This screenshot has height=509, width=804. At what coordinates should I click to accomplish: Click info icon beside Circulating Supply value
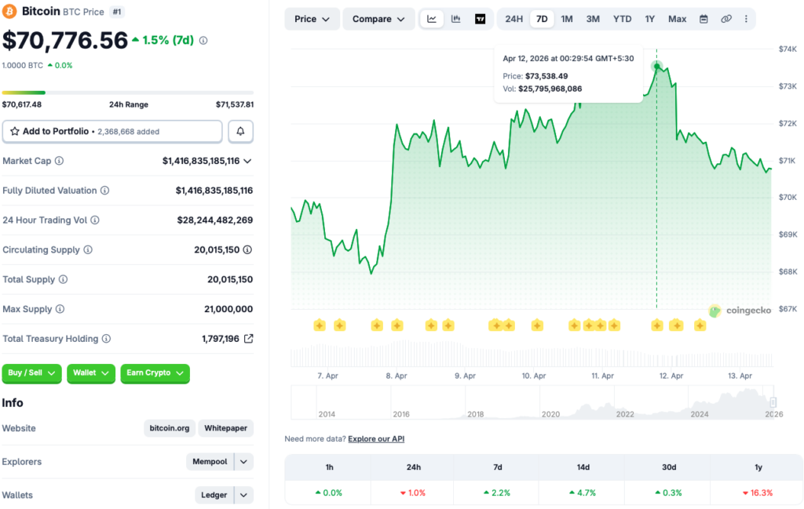[247, 250]
